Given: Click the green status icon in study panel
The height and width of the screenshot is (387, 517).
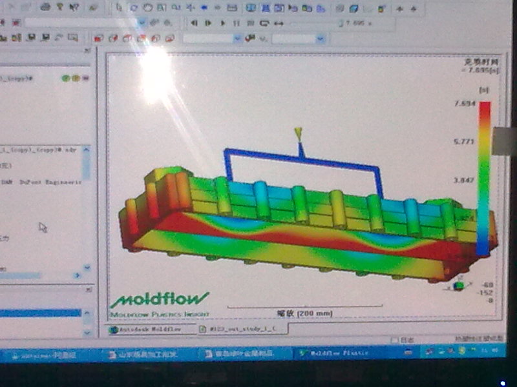Looking at the screenshot, I should [65, 78].
